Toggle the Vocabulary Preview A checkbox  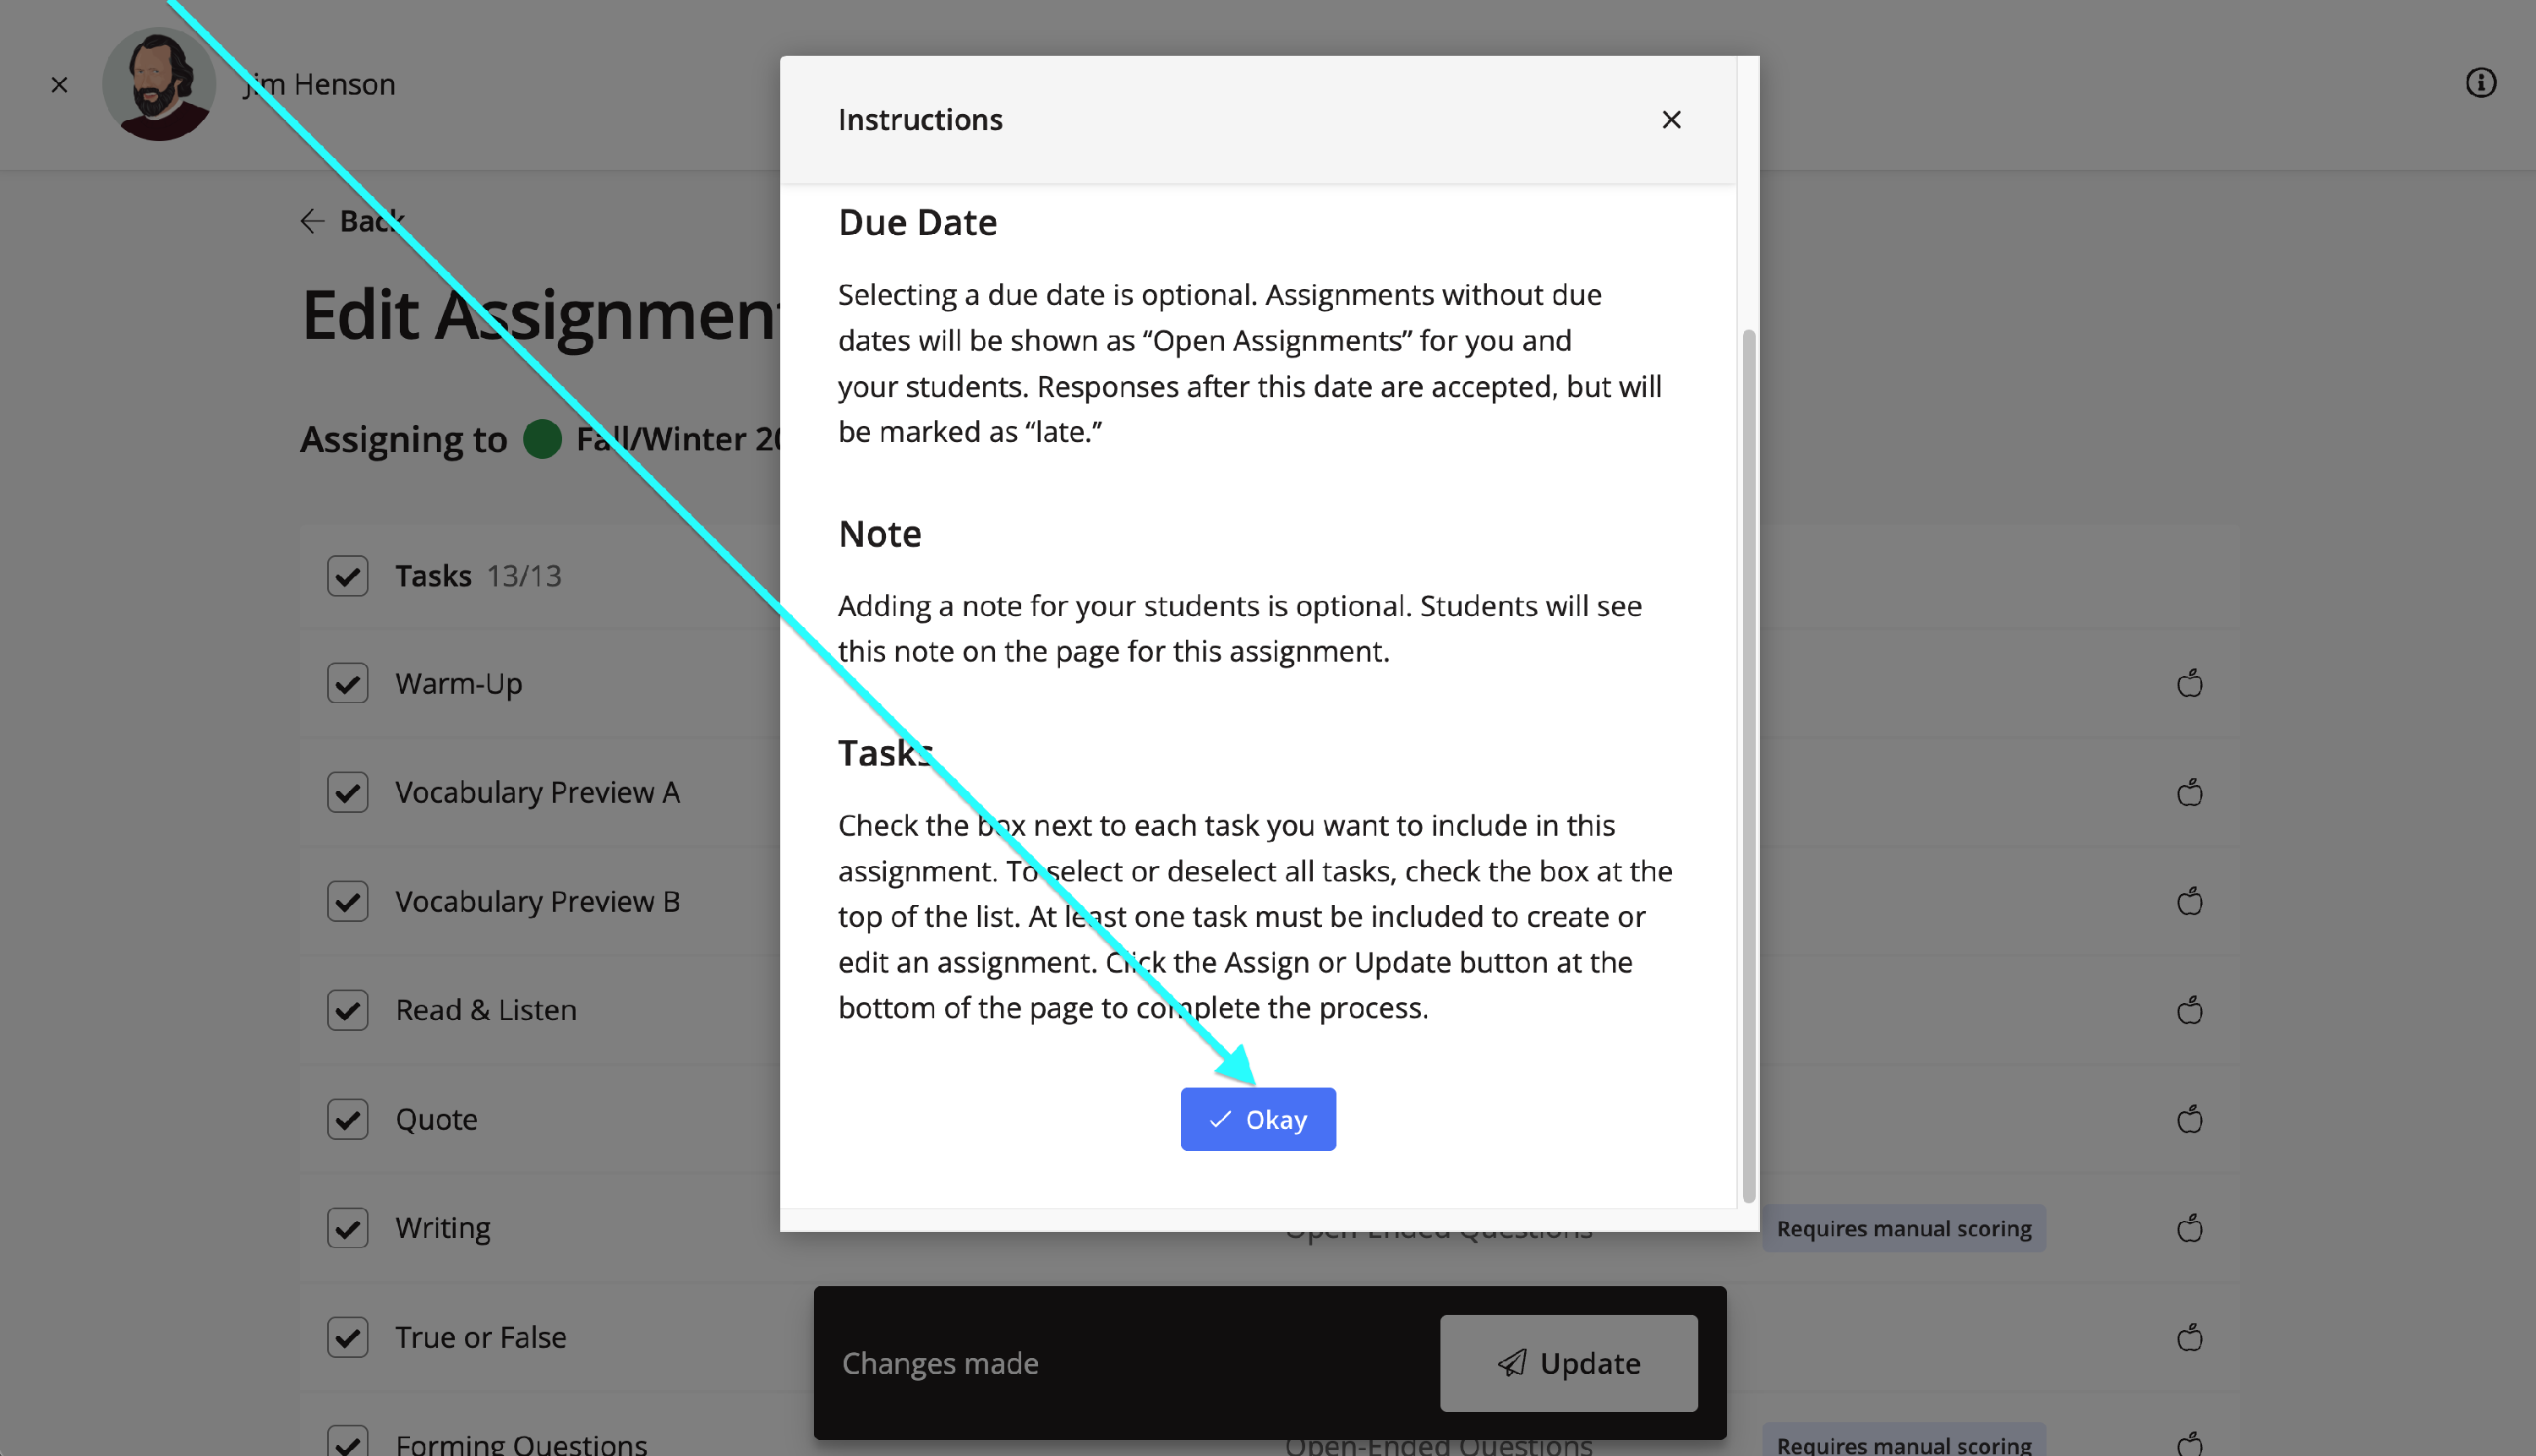click(x=347, y=793)
